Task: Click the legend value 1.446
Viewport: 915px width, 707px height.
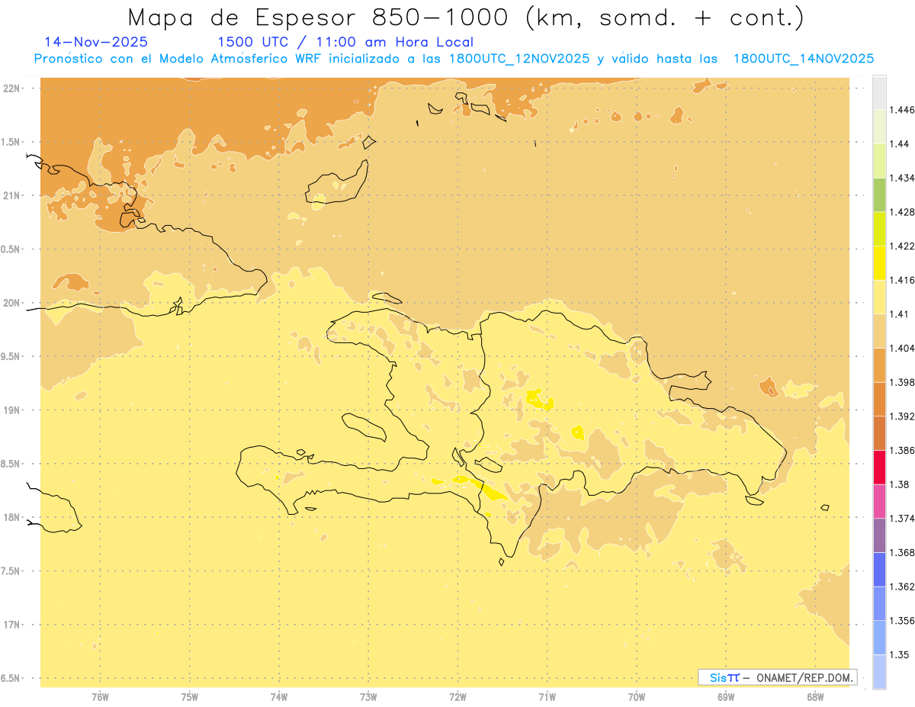Action: [x=902, y=111]
